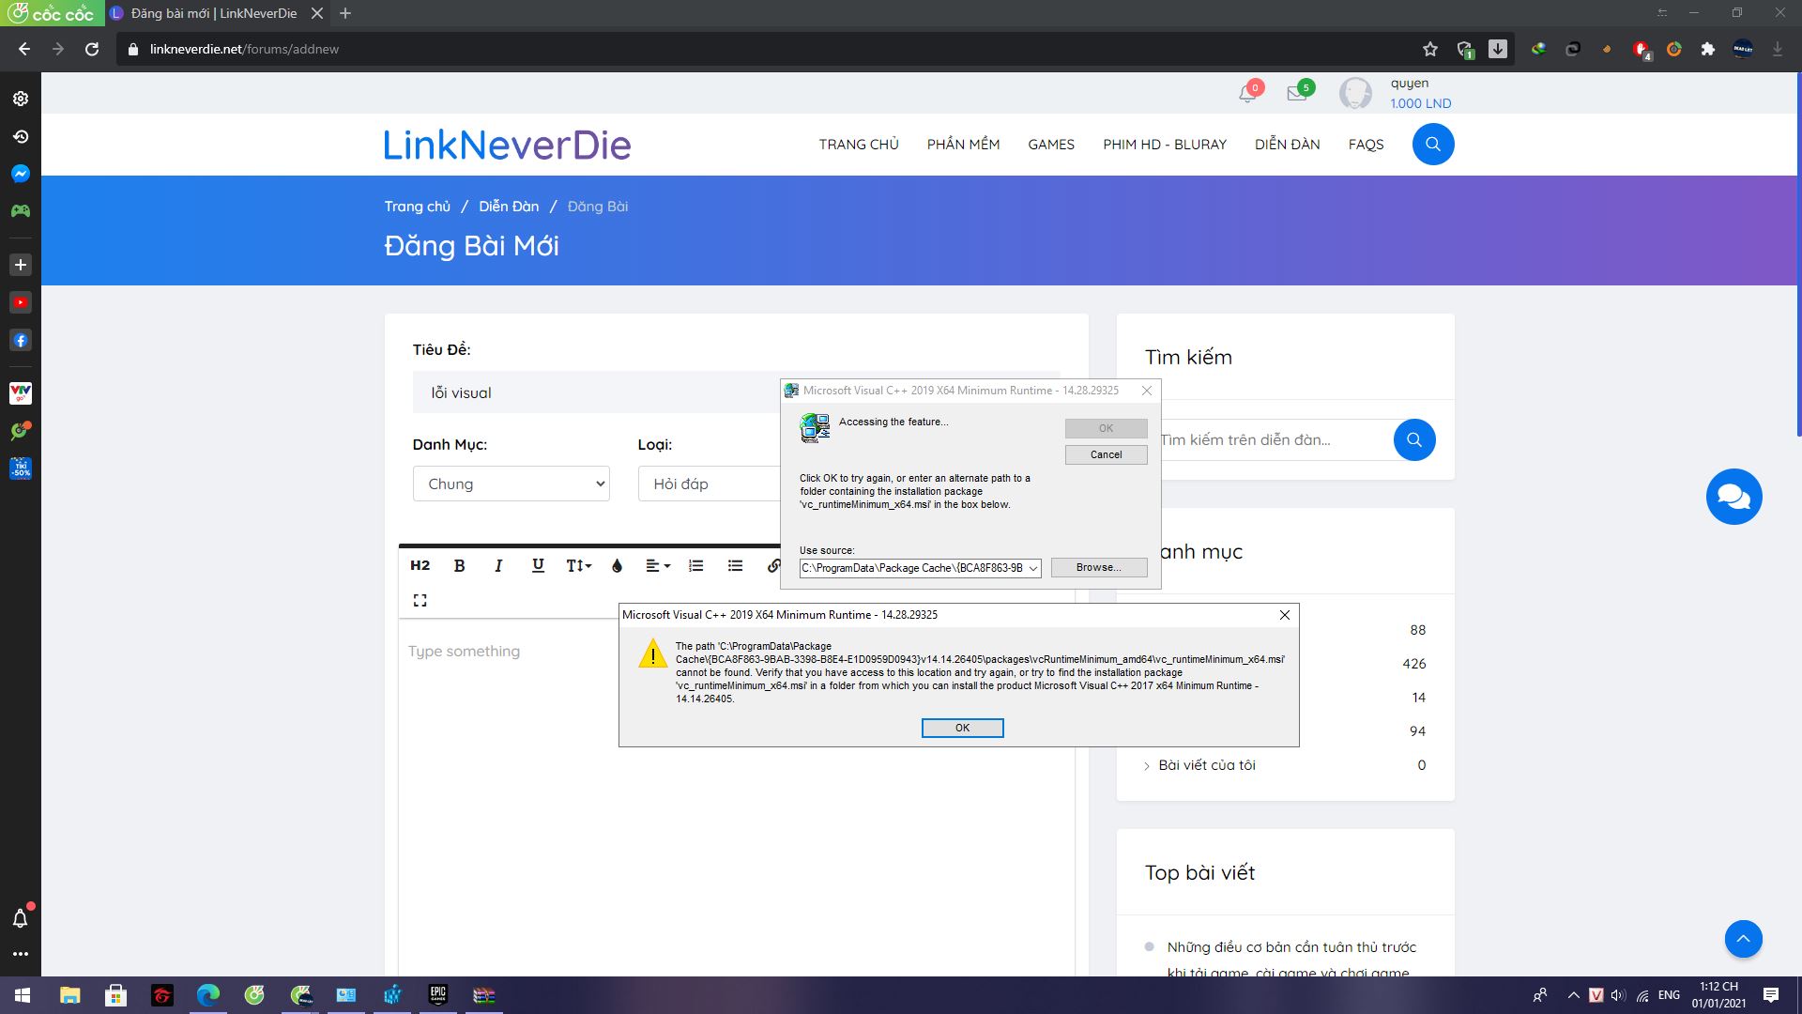Apply underline formatting in editor

point(538,565)
